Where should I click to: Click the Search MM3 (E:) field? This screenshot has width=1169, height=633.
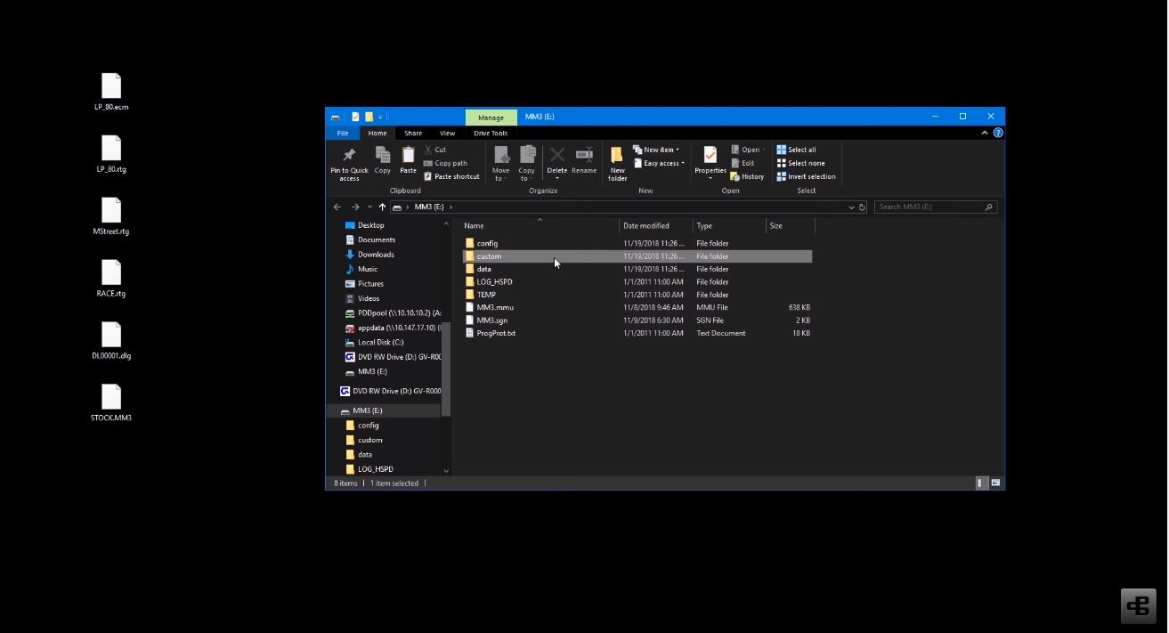coord(930,207)
